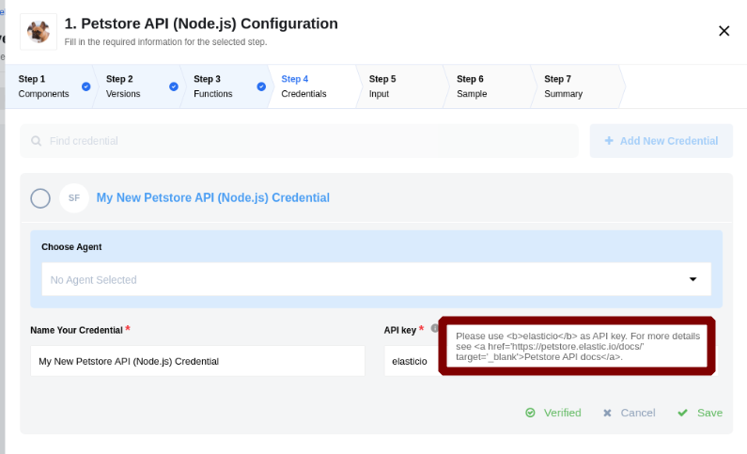Click the API key info icon

click(434, 328)
